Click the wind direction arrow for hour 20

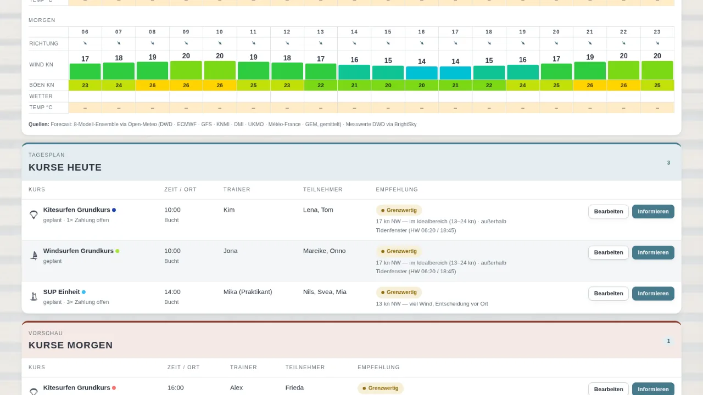556,43
